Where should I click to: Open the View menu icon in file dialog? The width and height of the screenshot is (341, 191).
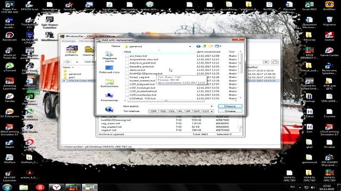click(x=218, y=46)
